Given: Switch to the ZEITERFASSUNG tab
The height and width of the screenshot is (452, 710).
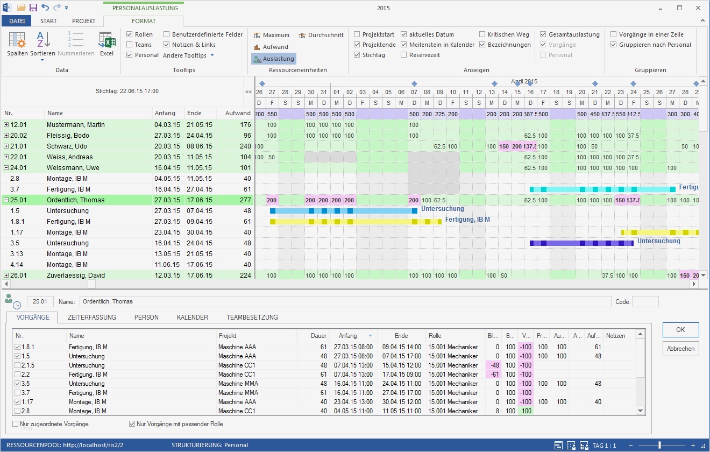Looking at the screenshot, I should (93, 317).
